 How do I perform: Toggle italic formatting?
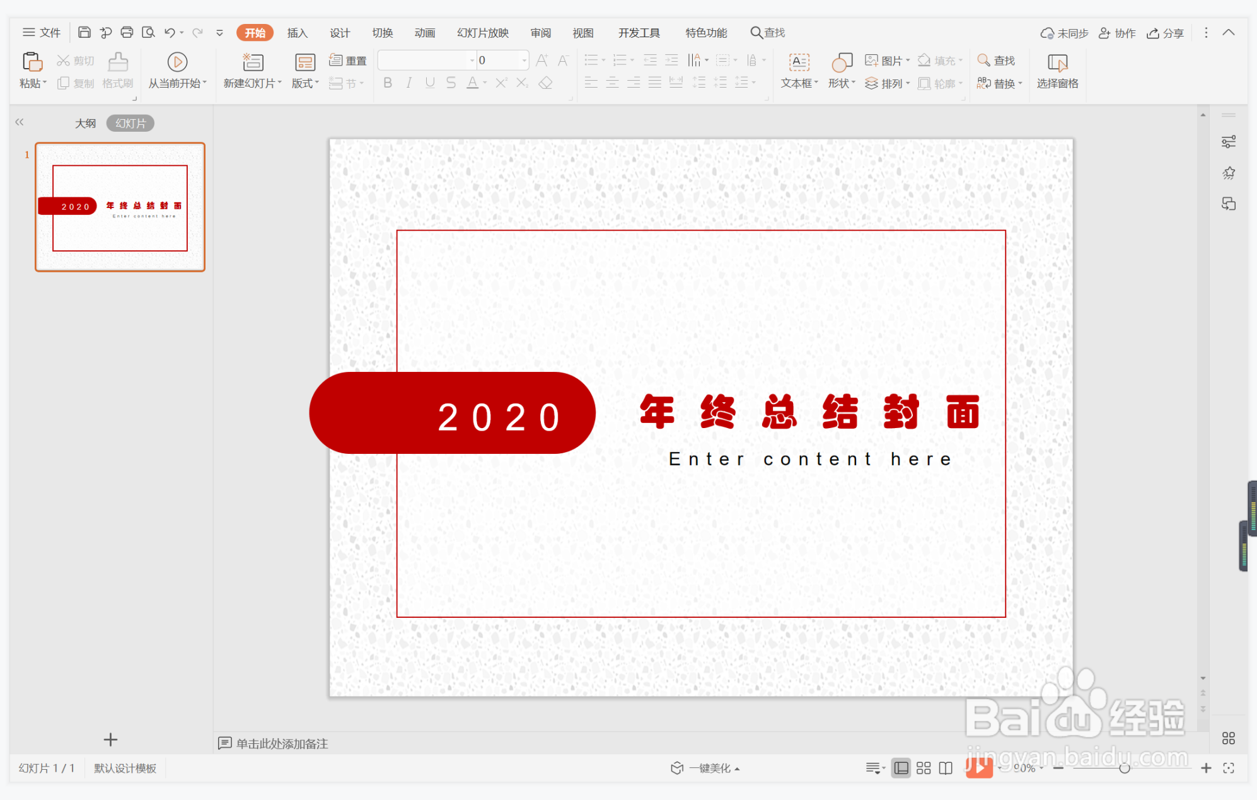(408, 83)
